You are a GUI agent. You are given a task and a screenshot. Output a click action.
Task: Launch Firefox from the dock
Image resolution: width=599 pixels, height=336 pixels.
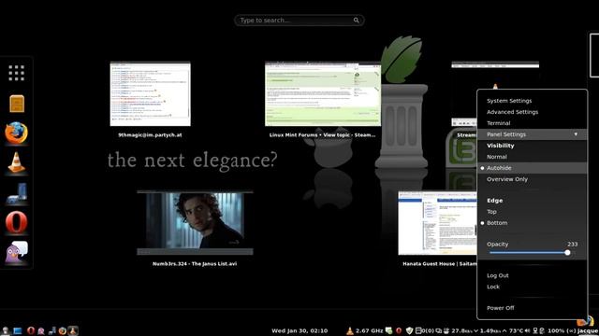[17, 133]
